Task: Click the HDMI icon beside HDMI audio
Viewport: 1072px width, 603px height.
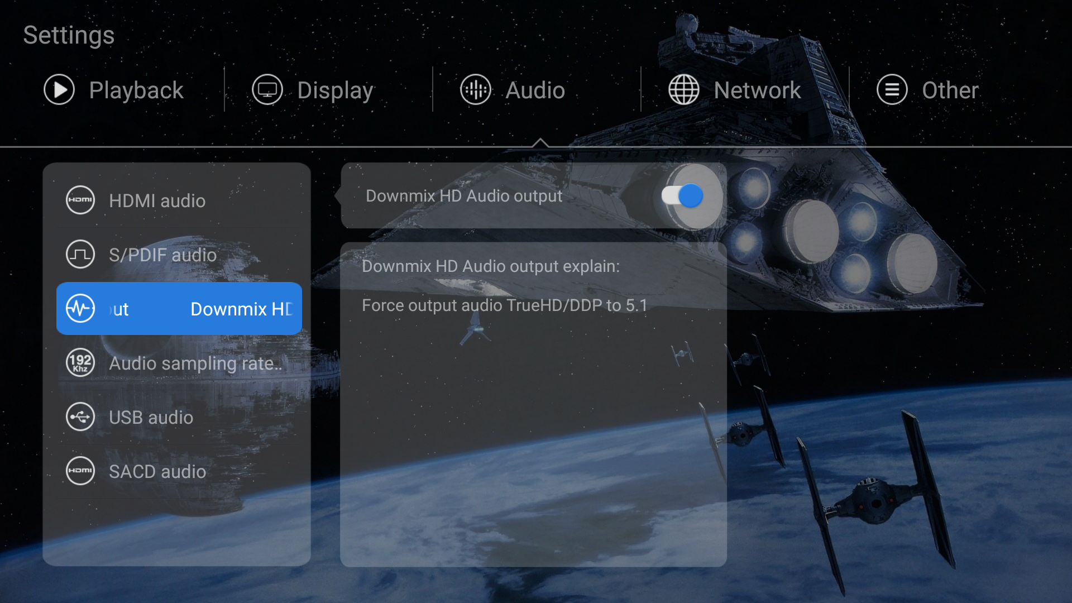Action: (80, 200)
